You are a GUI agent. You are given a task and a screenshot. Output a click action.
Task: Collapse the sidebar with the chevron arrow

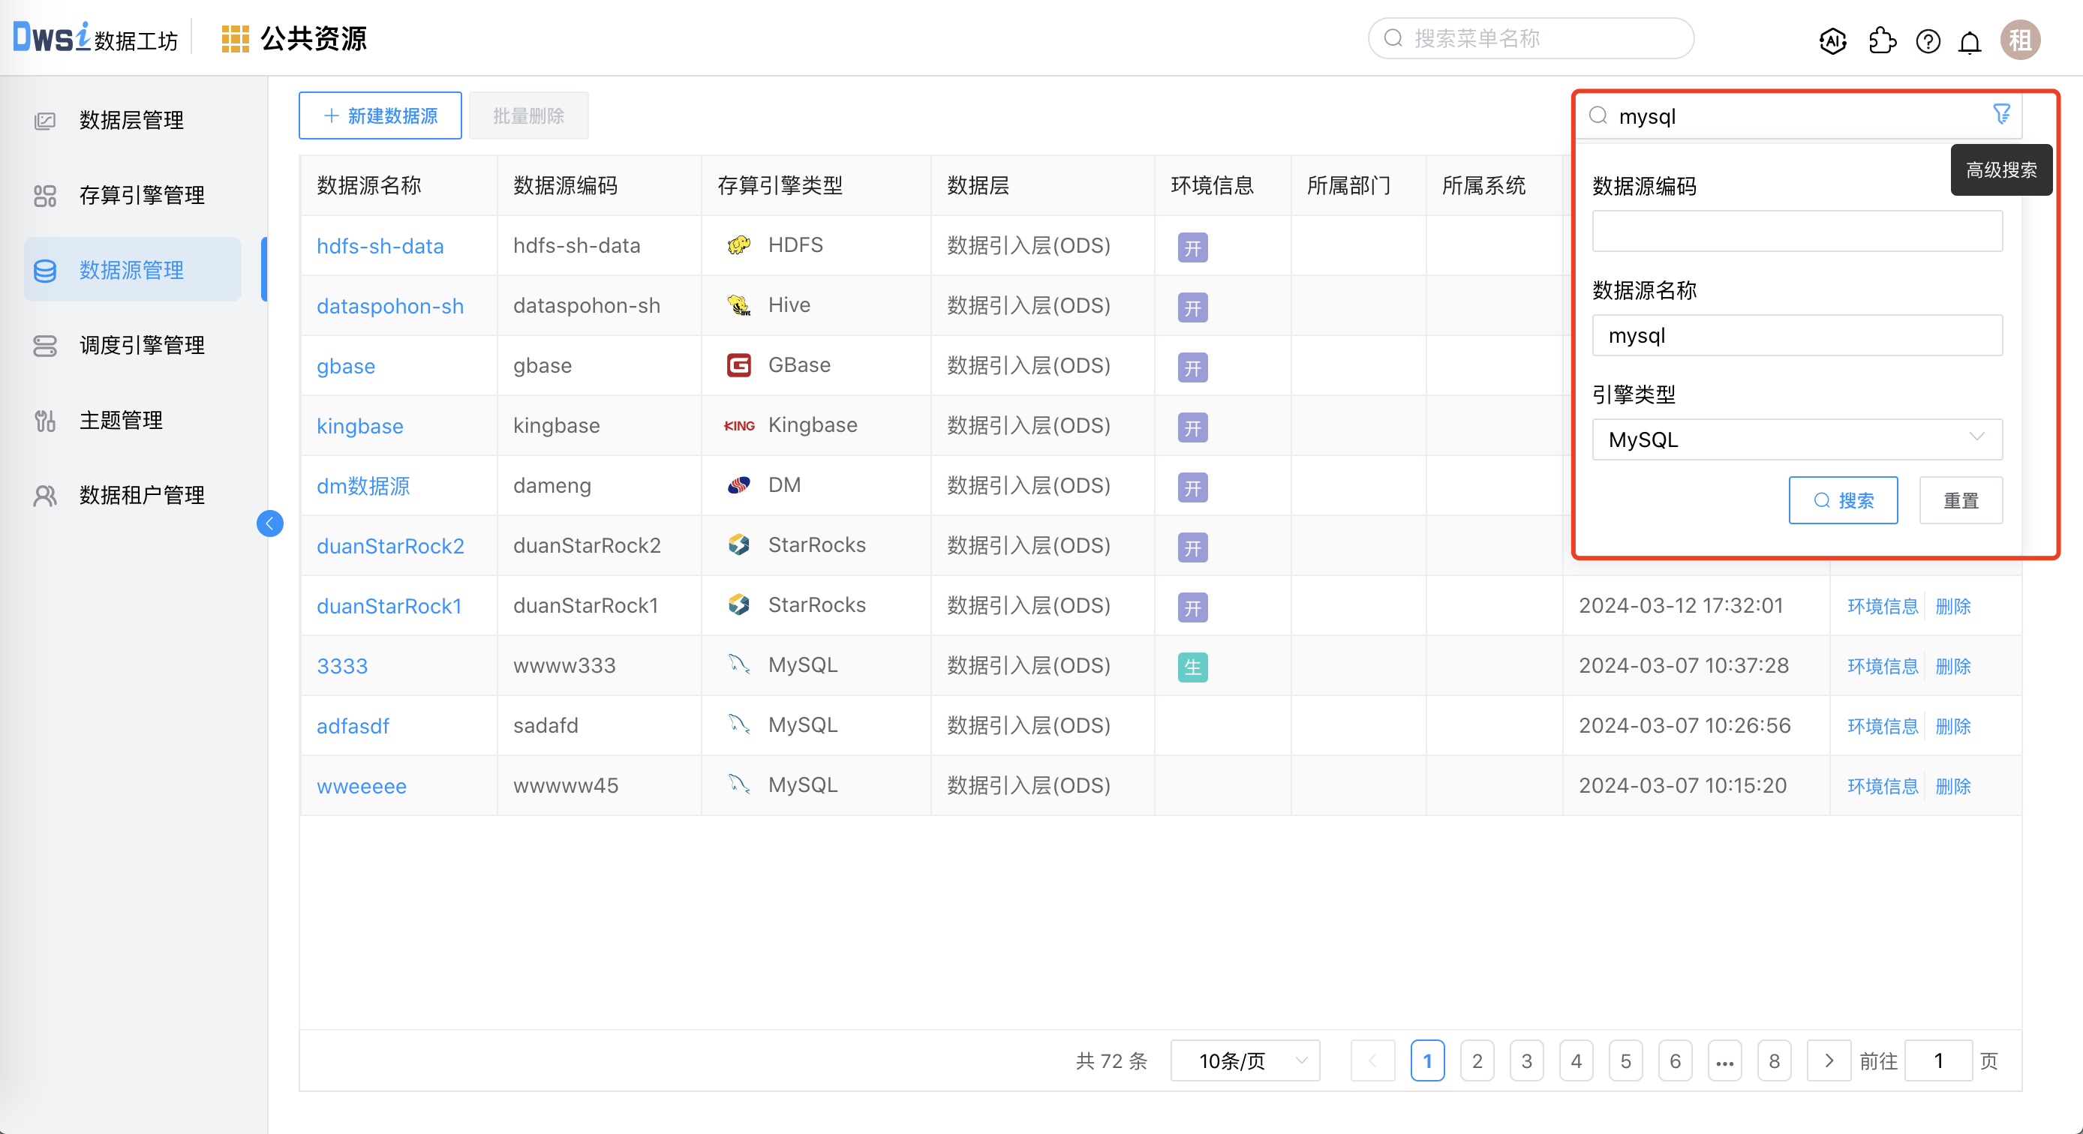(270, 523)
